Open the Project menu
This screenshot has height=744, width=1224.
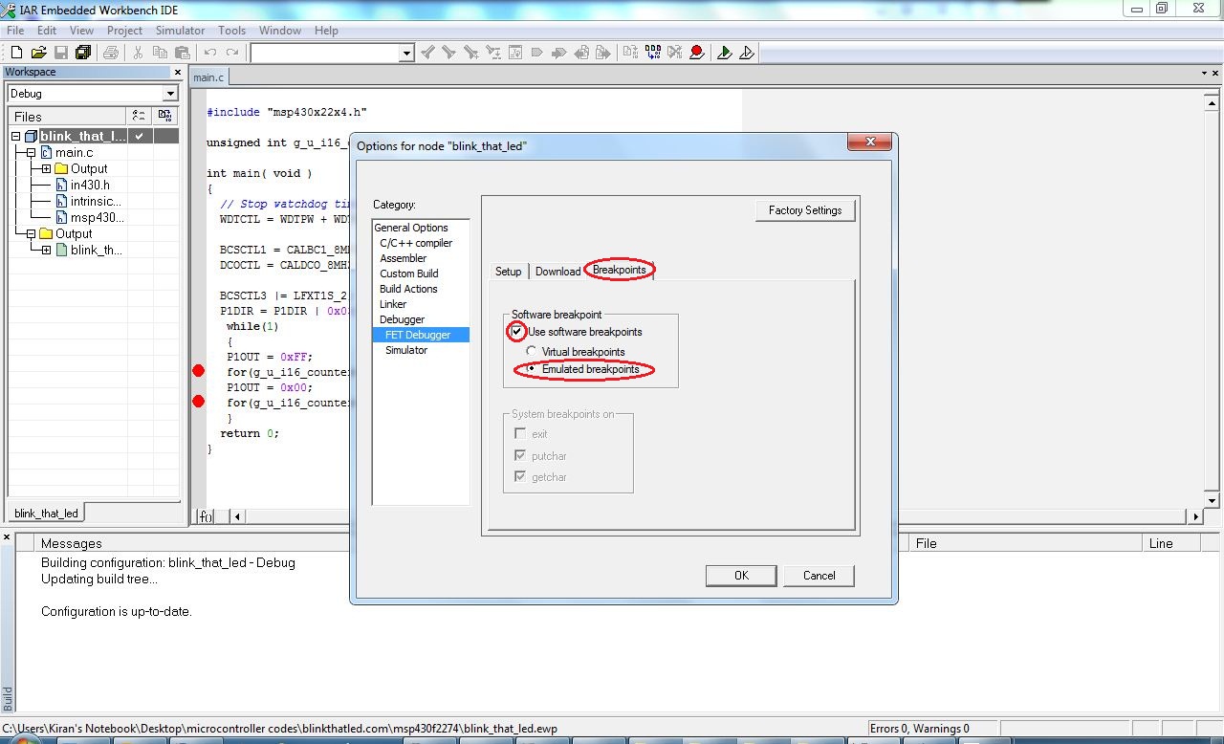coord(124,31)
